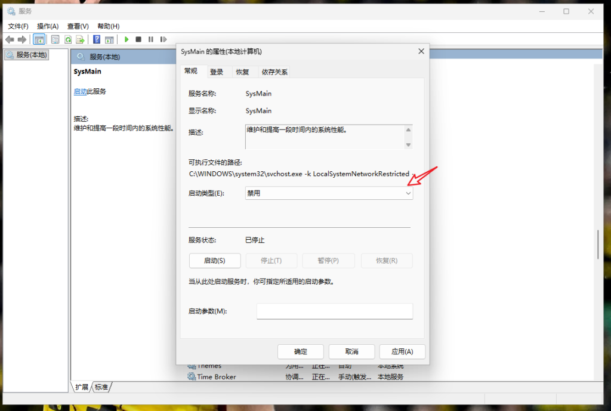Click the Restart service toolbar icon
611x411 pixels.
pyautogui.click(x=163, y=39)
